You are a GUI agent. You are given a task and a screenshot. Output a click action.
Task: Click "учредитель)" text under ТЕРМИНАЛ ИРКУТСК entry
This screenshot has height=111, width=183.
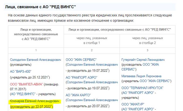coord(130,98)
